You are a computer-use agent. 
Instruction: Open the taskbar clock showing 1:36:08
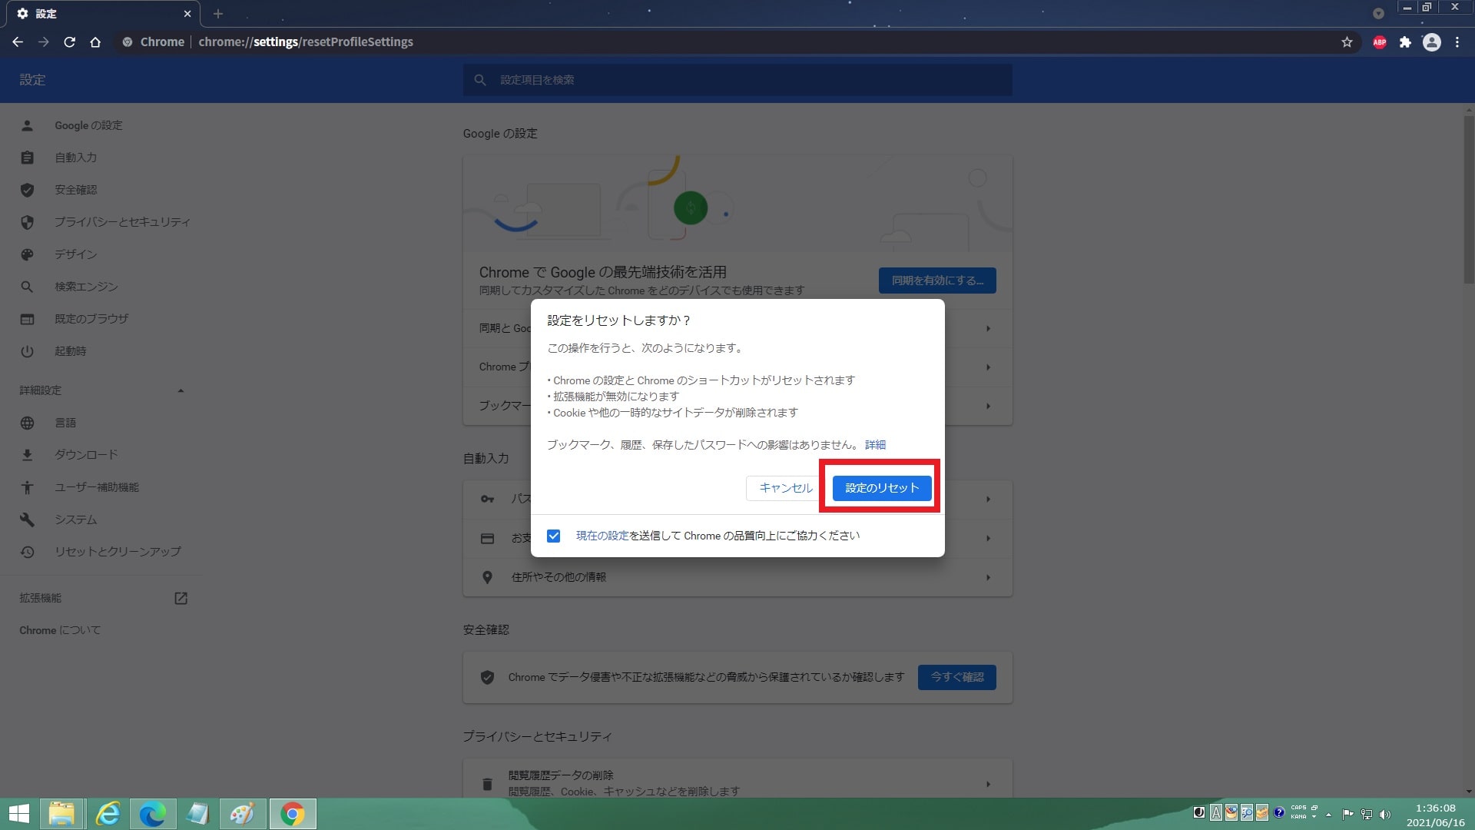point(1435,815)
